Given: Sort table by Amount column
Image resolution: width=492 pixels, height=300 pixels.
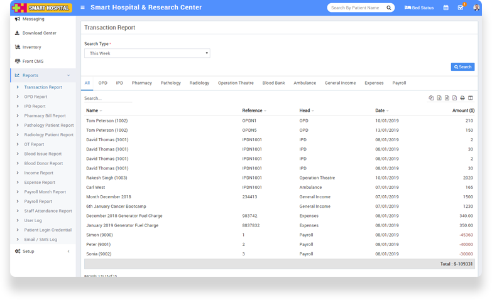Looking at the screenshot, I should pyautogui.click(x=462, y=110).
